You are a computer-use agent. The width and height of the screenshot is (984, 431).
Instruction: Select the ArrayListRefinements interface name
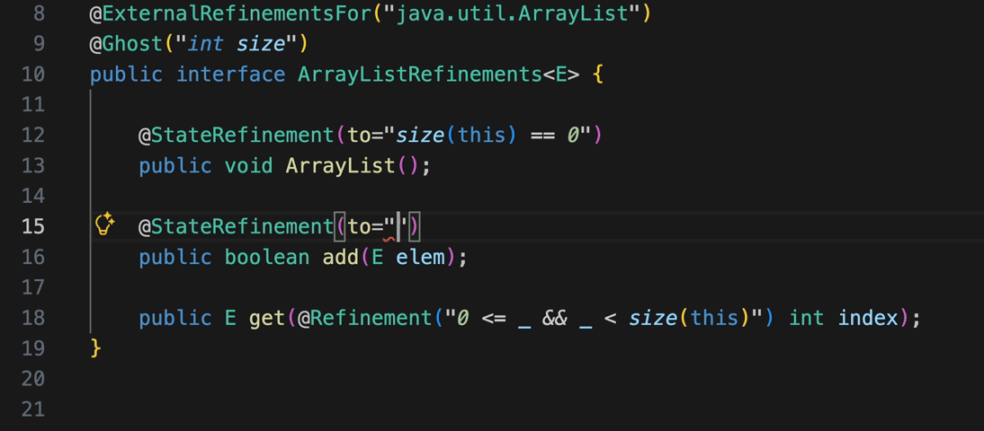(419, 75)
